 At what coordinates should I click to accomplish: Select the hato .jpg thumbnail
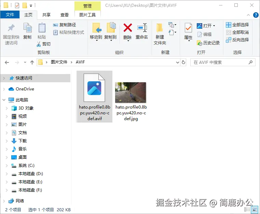131,92
